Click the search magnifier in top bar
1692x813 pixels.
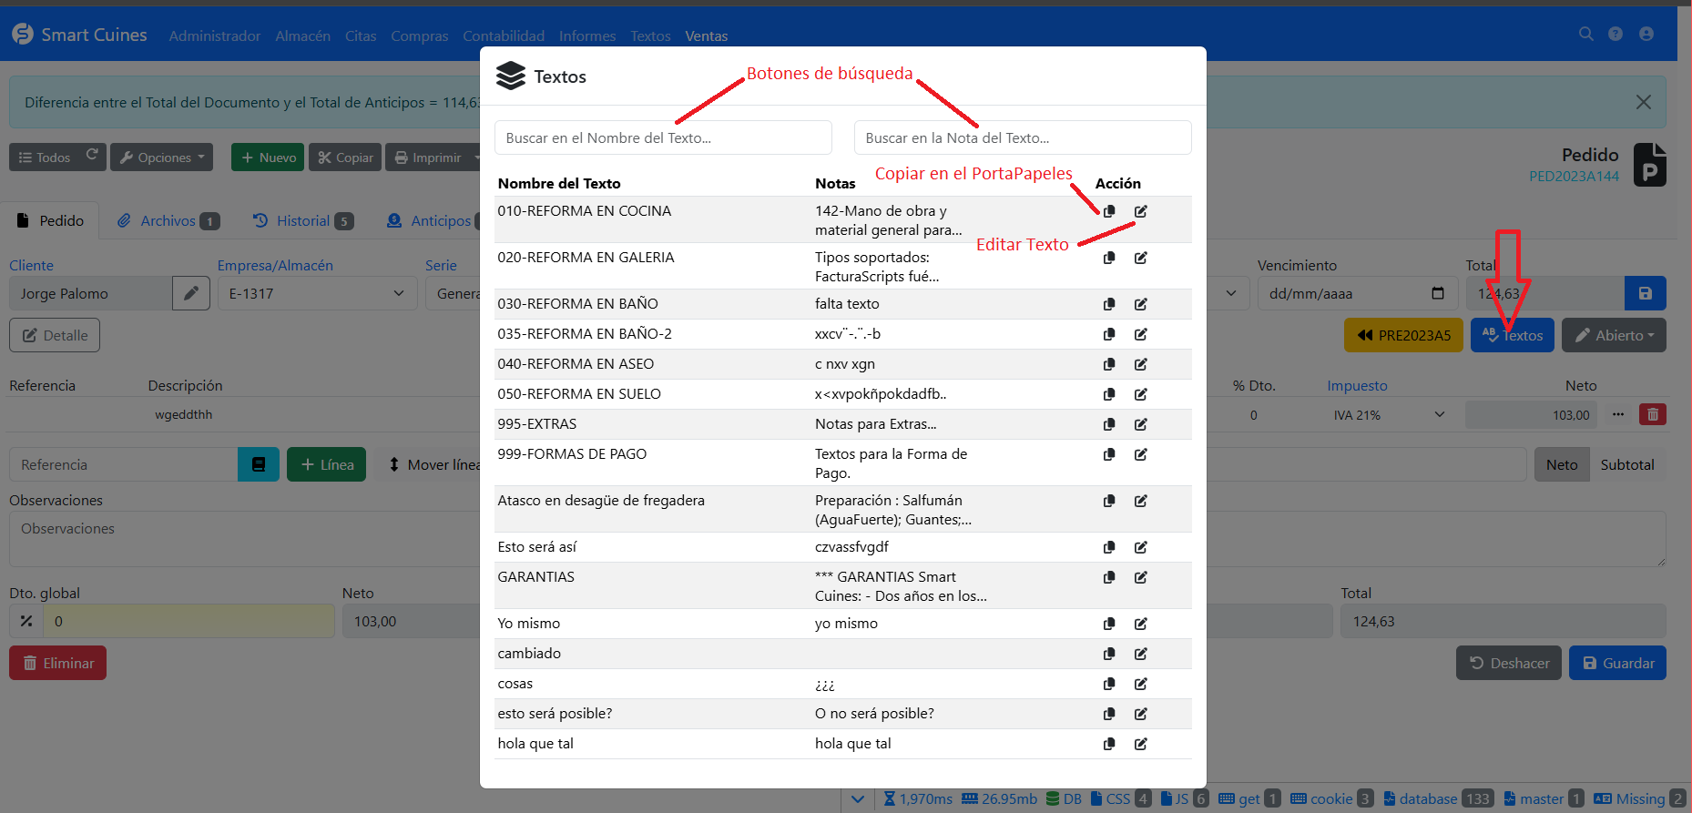(1585, 34)
